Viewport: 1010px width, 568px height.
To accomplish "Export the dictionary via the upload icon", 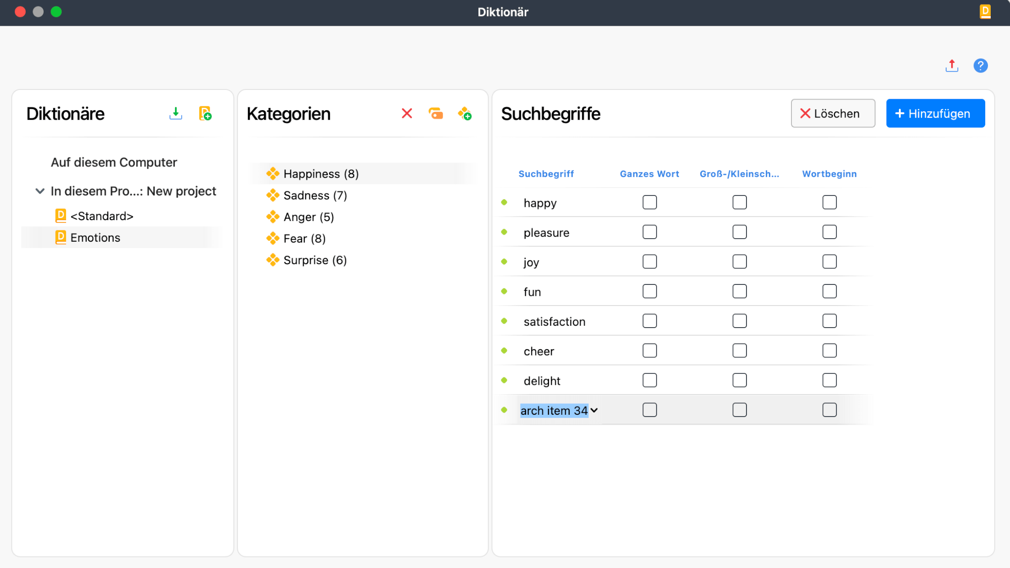I will pos(952,66).
